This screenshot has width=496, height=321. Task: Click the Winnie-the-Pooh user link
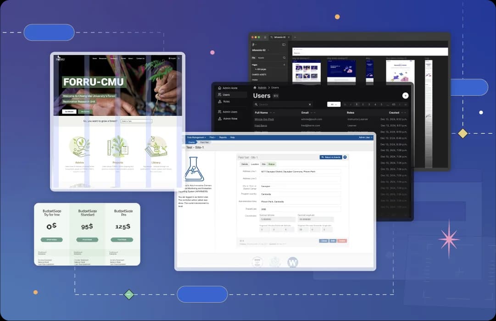pyautogui.click(x=264, y=120)
